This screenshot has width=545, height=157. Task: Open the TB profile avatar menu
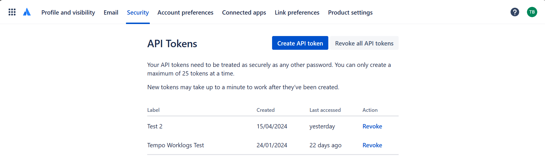coord(532,12)
